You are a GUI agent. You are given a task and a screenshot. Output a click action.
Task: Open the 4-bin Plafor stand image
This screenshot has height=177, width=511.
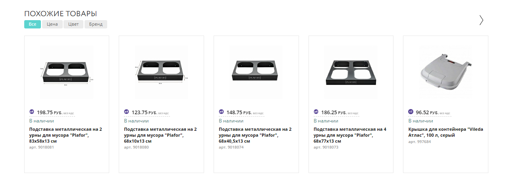tap(351, 72)
